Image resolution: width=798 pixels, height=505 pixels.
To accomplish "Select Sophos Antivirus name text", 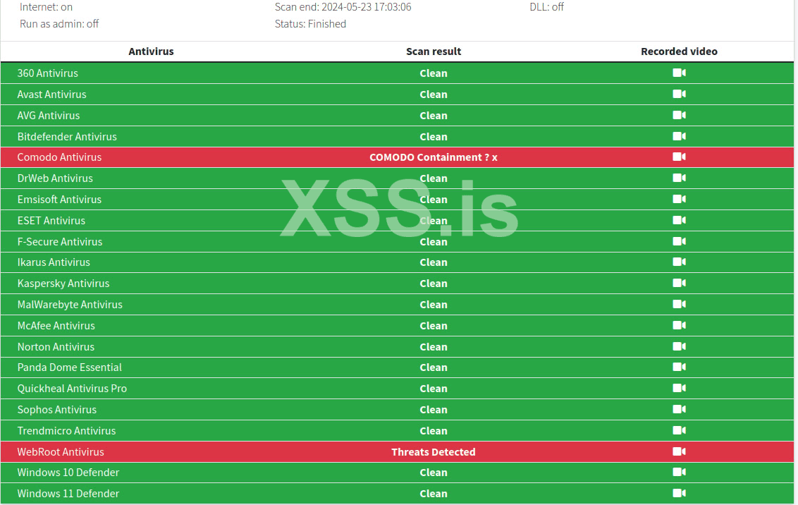I will click(57, 410).
